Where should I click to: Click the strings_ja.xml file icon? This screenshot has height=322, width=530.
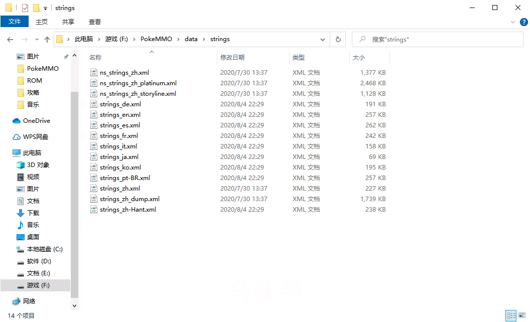coord(94,157)
